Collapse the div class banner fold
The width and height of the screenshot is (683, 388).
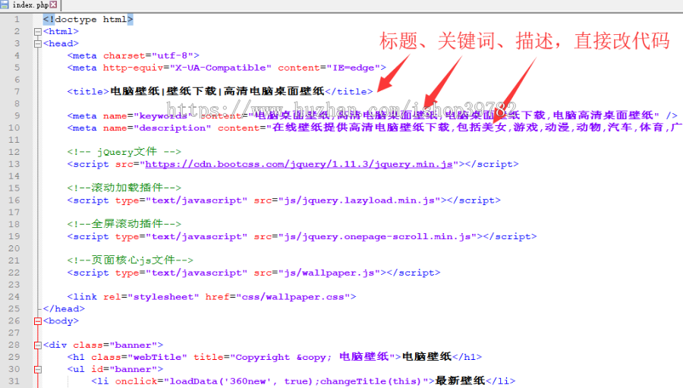tap(38, 345)
